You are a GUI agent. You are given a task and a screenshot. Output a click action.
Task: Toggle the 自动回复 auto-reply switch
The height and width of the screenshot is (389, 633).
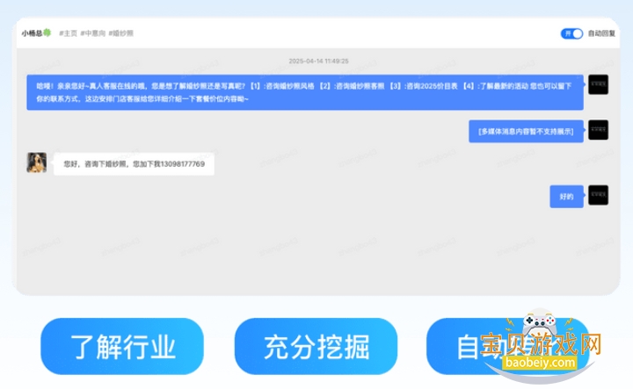tap(571, 33)
